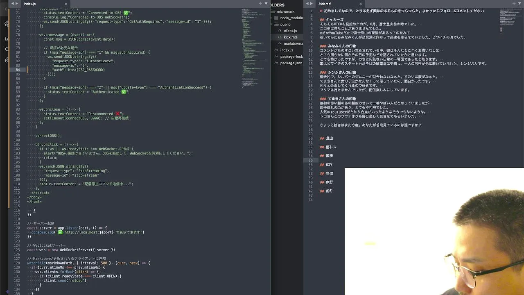Click the "Authenticated" status string line
Image resolution: width=524 pixels, height=295 pixels.
(88, 92)
